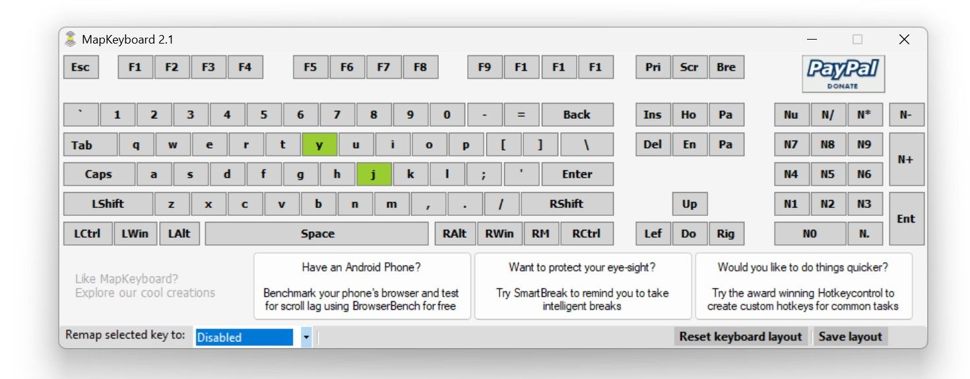Pick the Space bar key

pyautogui.click(x=317, y=234)
